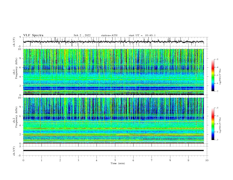Click the ch.1 frequency tick label "8"
The height and width of the screenshot is (180, 233).
(21, 58)
